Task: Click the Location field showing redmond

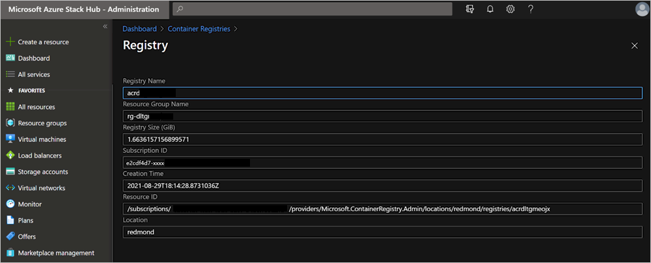Action: 382,232
